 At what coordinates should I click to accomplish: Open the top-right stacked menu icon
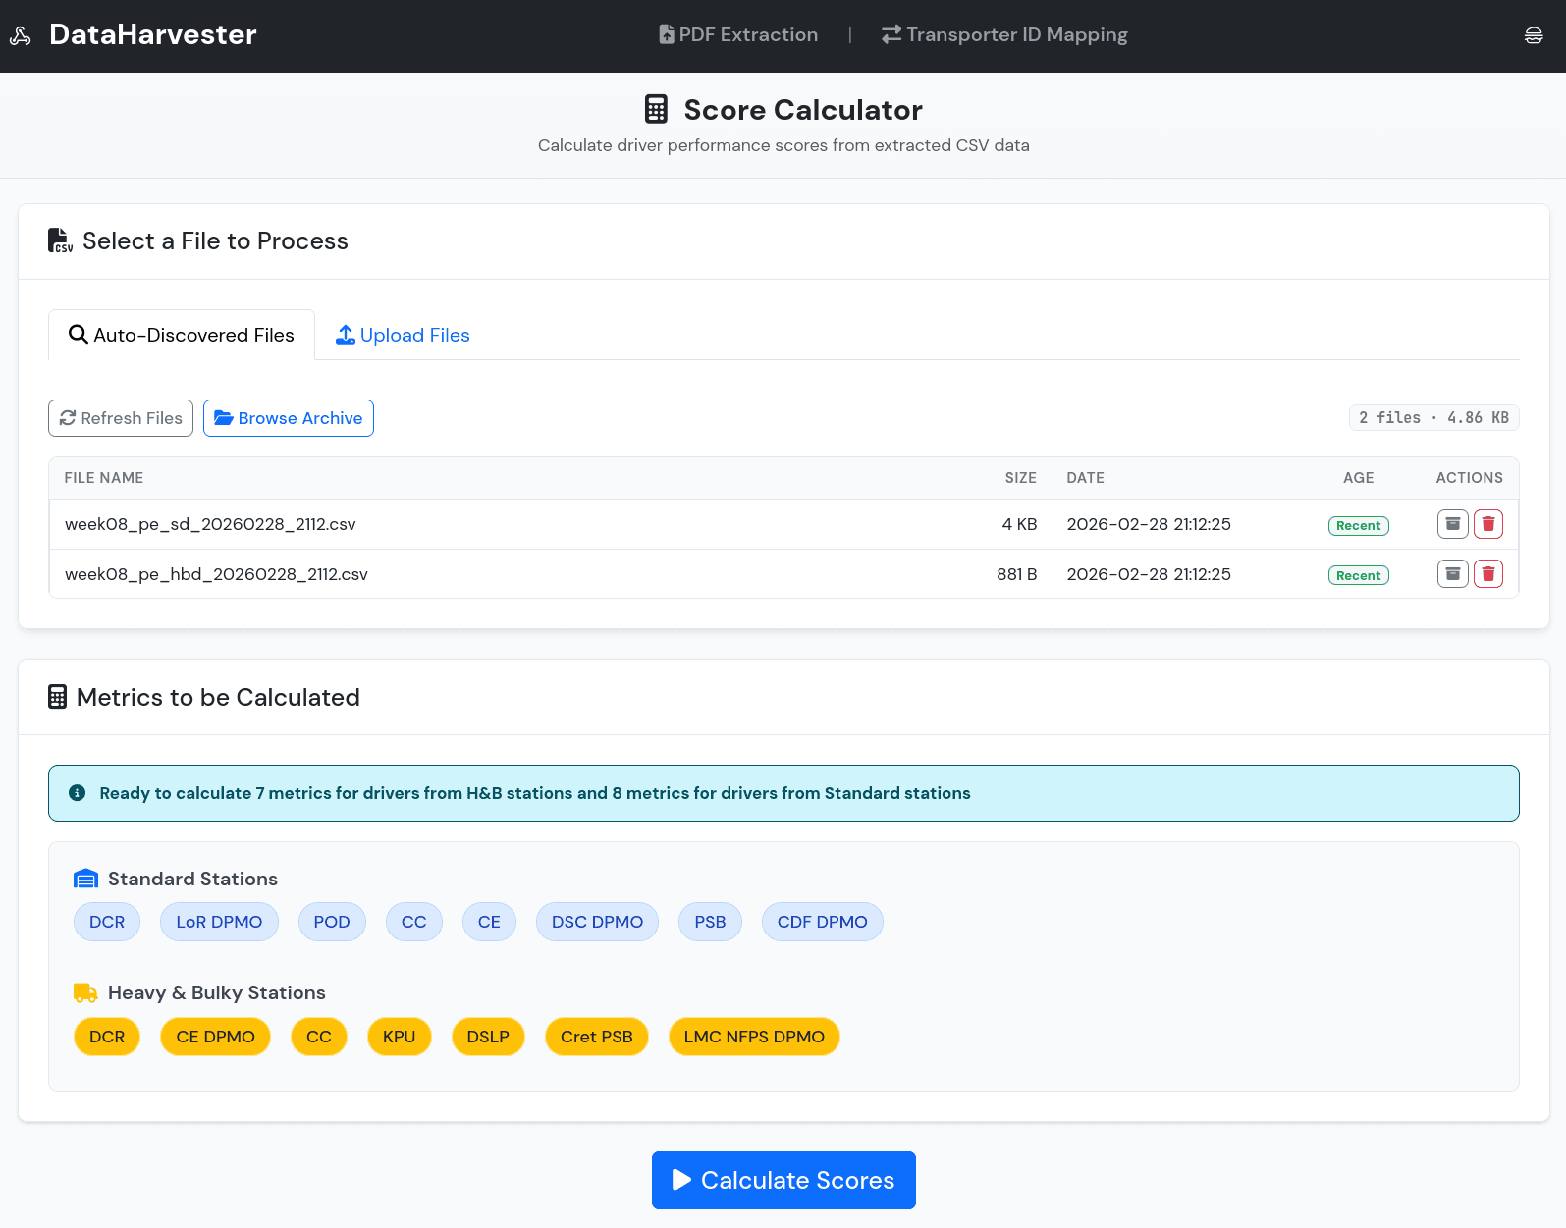[x=1533, y=36]
